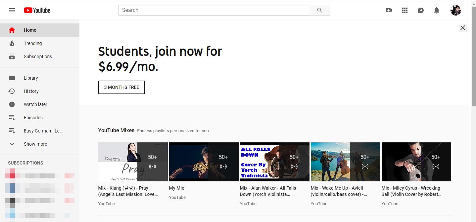This screenshot has width=476, height=222.
Task: Click Mix - Wake Me Up title
Action: click(x=339, y=191)
